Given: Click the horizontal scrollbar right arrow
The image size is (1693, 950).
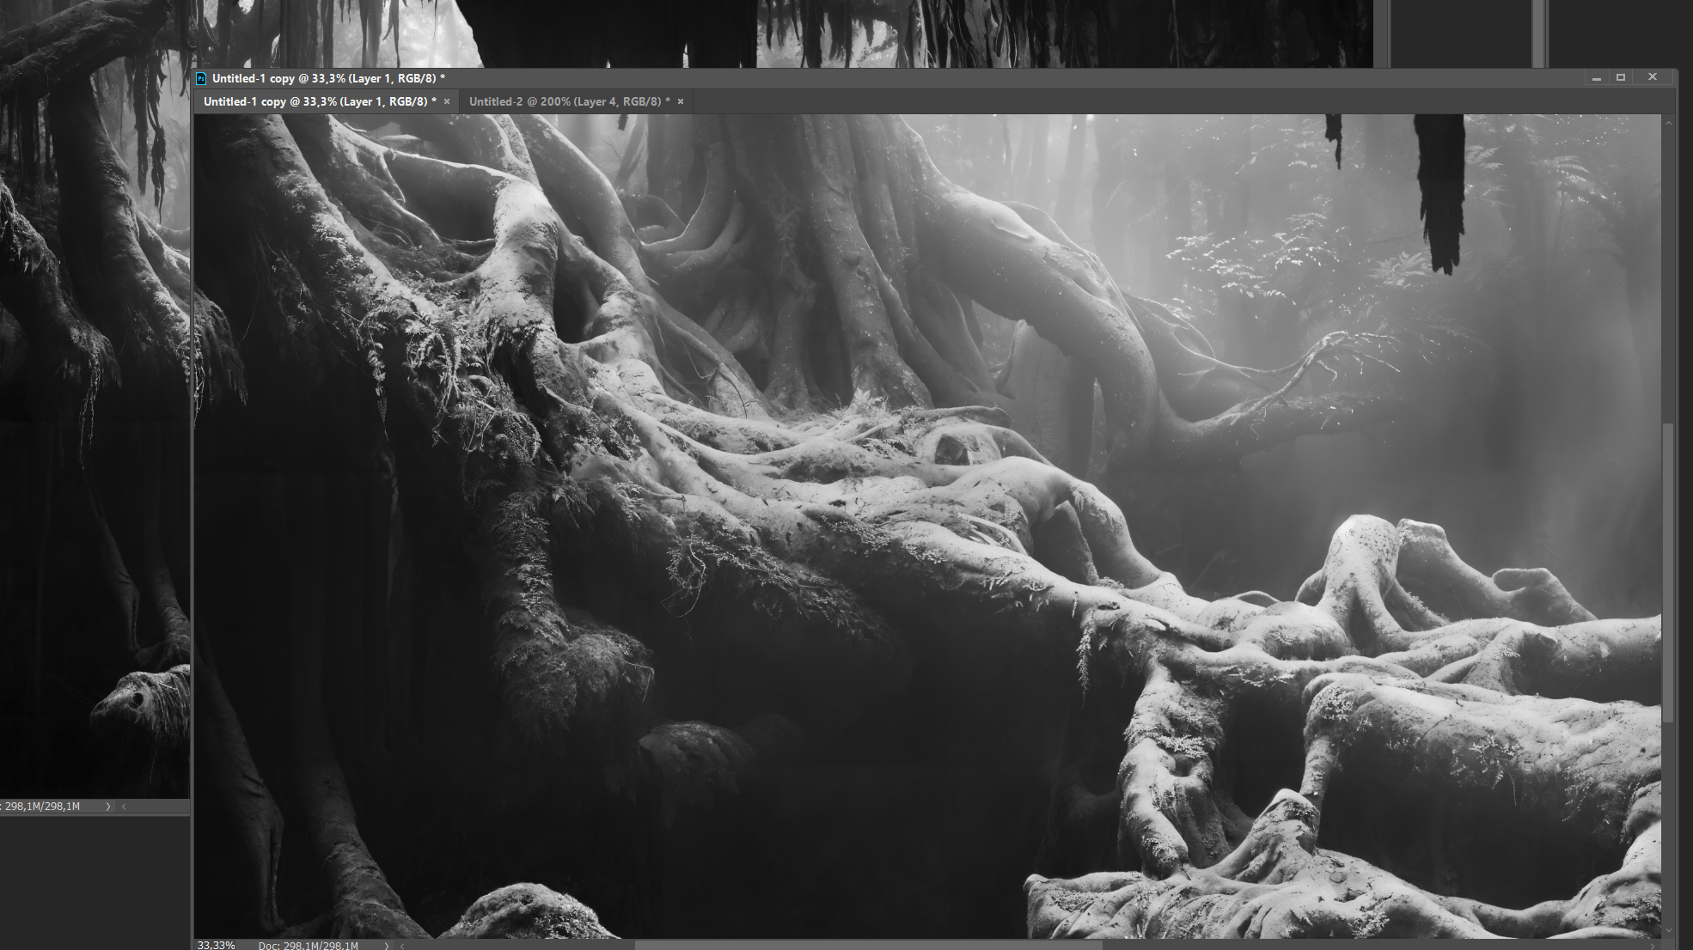Looking at the screenshot, I should (1653, 945).
